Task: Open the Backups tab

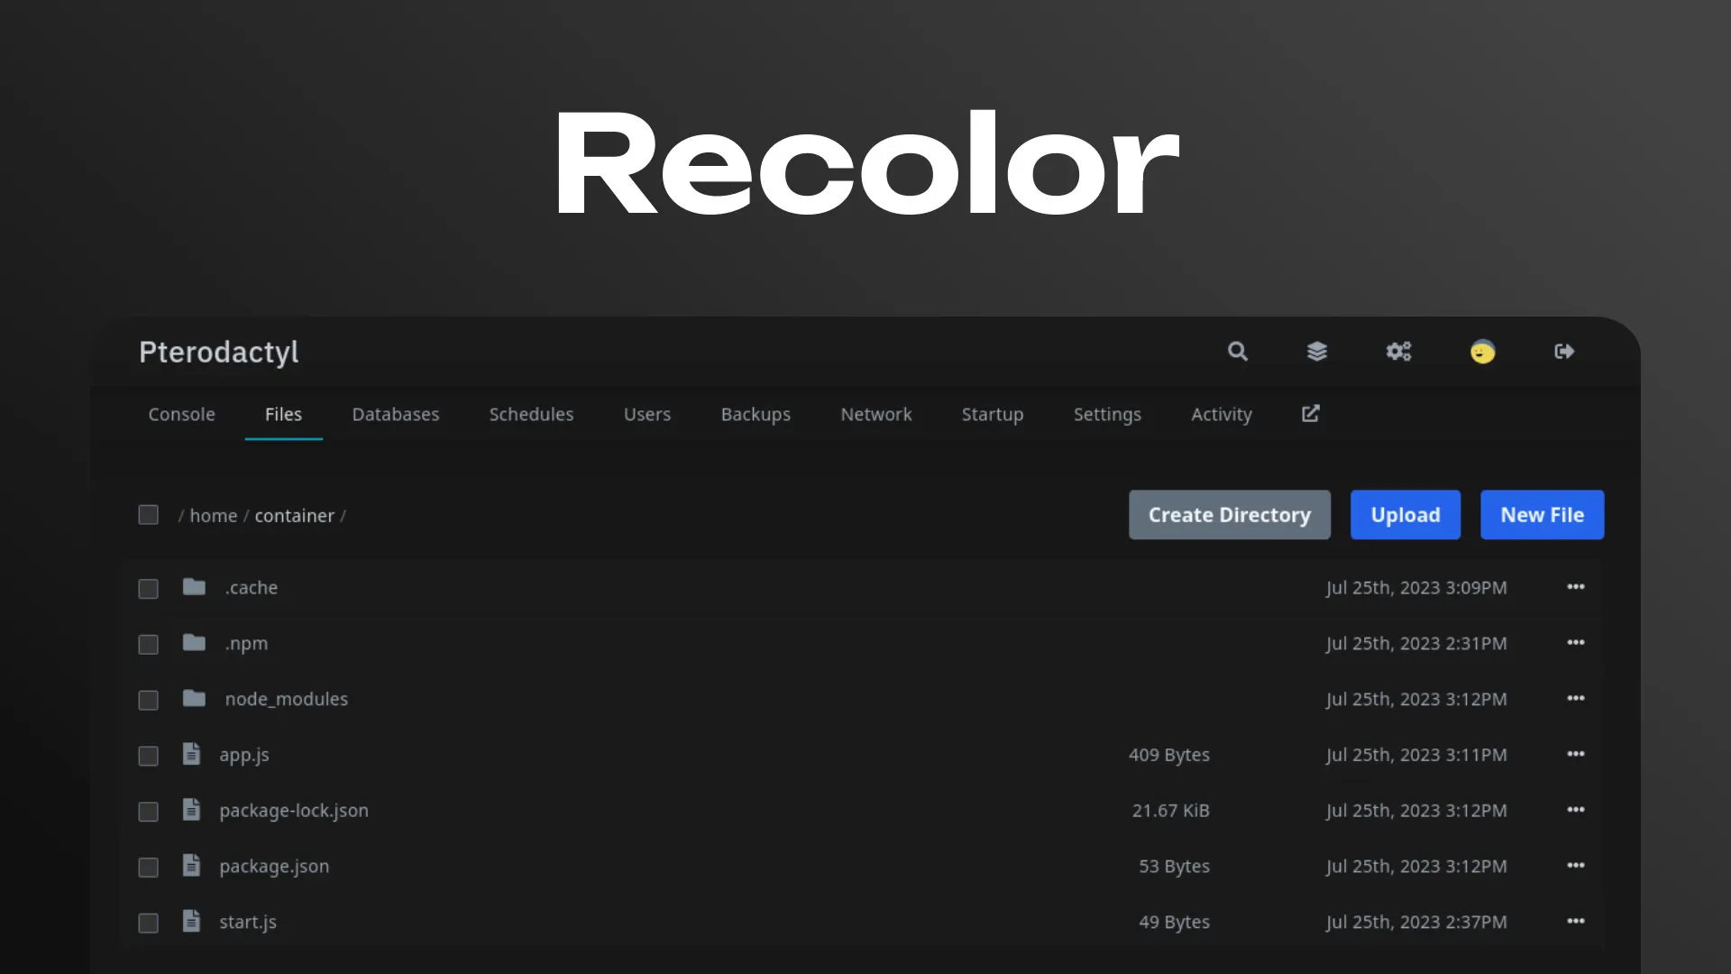Action: pyautogui.click(x=756, y=414)
